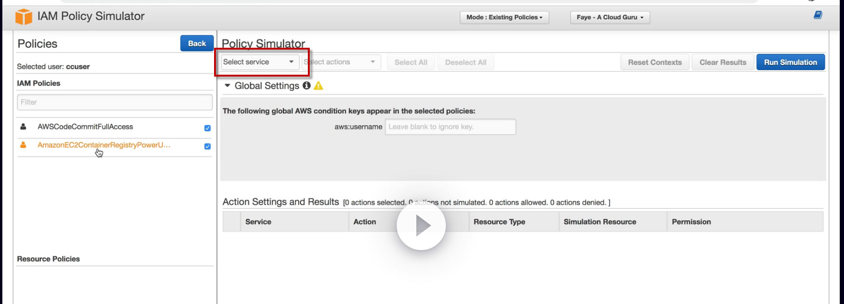Click the Clear Results button

pyautogui.click(x=723, y=62)
